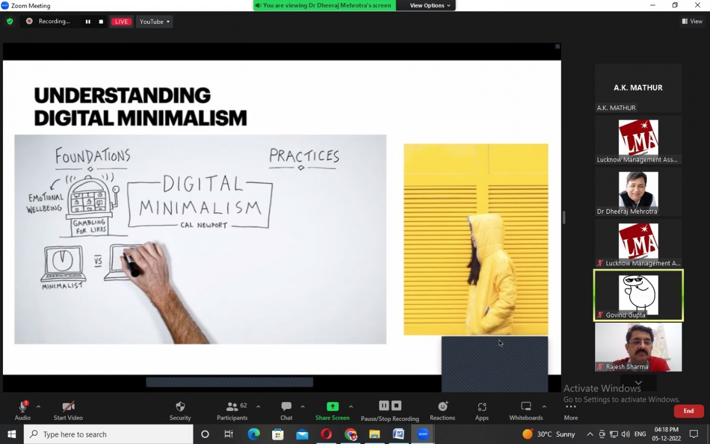Viewport: 710px width, 444px height.
Task: Switch the ENG input language
Action: pyautogui.click(x=640, y=434)
